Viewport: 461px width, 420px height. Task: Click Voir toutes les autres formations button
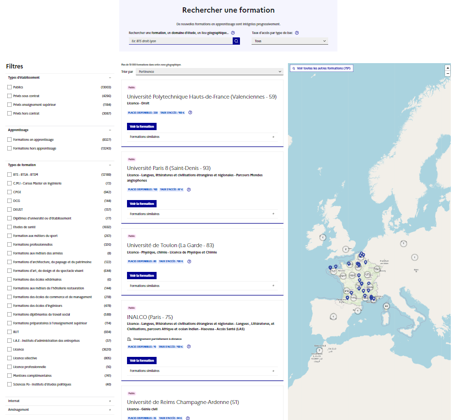pyautogui.click(x=321, y=68)
